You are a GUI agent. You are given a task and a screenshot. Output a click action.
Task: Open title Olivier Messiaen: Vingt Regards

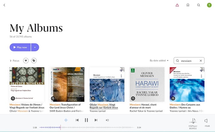(x=104, y=106)
